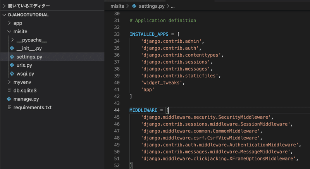The width and height of the screenshot is (310, 169).
Task: Click the settings.py breadcrumb segment
Action: [152, 6]
